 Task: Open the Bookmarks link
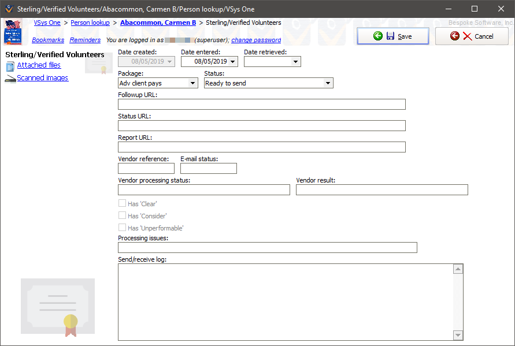point(48,40)
